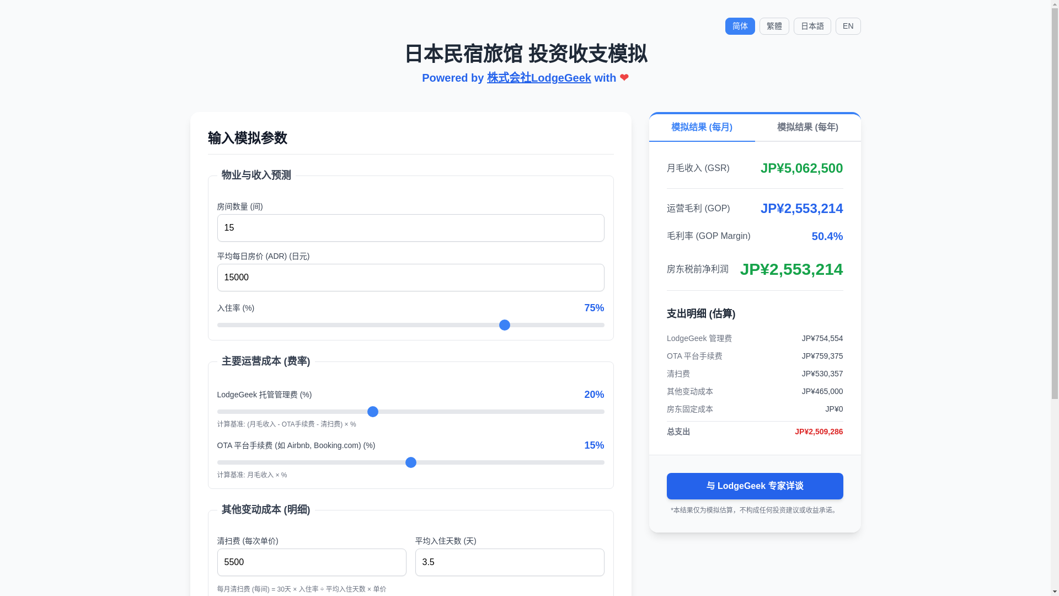Screen dimensions: 1059x596
Task: Switch language to 简体
Action: (x=740, y=26)
